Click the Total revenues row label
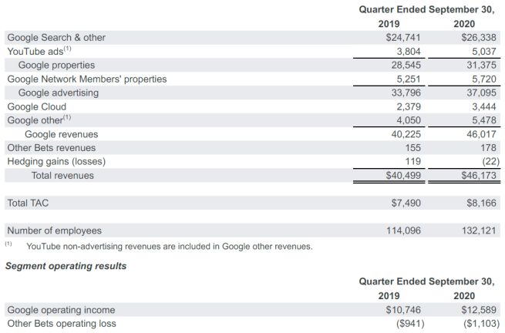This screenshot has height=333, width=505. coord(62,176)
